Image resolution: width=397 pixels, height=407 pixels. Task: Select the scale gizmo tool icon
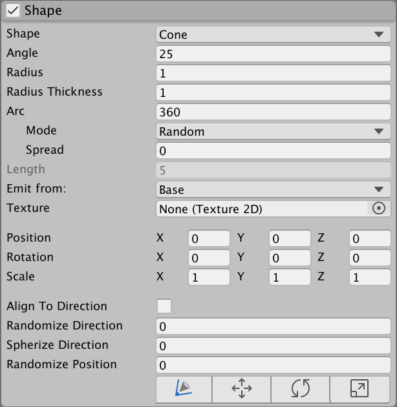pos(358,388)
